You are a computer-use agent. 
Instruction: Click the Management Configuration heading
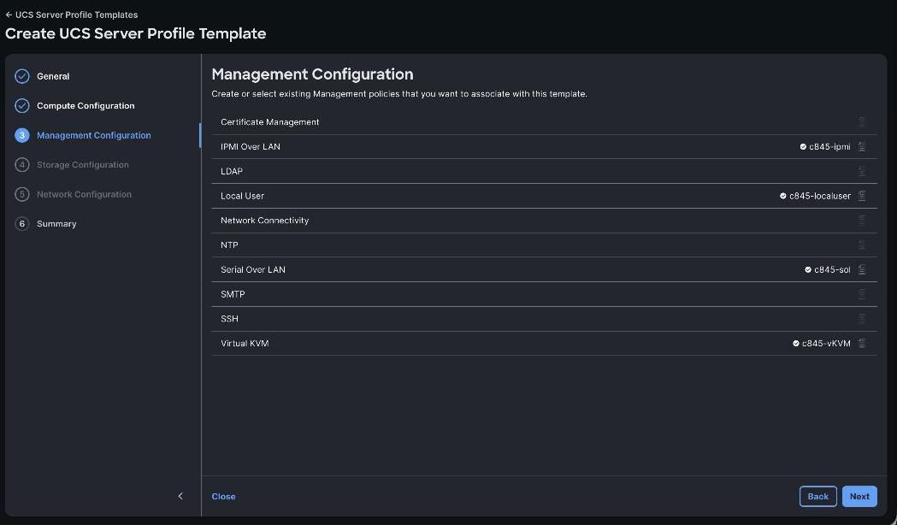312,74
